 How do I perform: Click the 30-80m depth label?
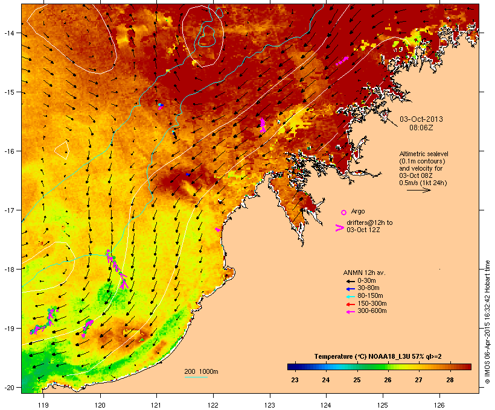pyautogui.click(x=368, y=288)
